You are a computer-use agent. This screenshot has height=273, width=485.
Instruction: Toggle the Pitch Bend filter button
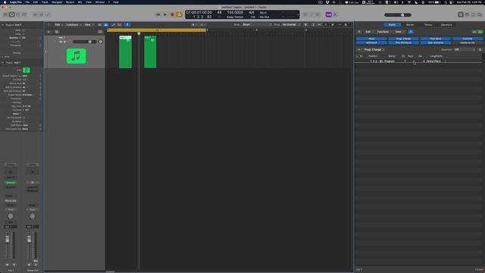click(436, 39)
